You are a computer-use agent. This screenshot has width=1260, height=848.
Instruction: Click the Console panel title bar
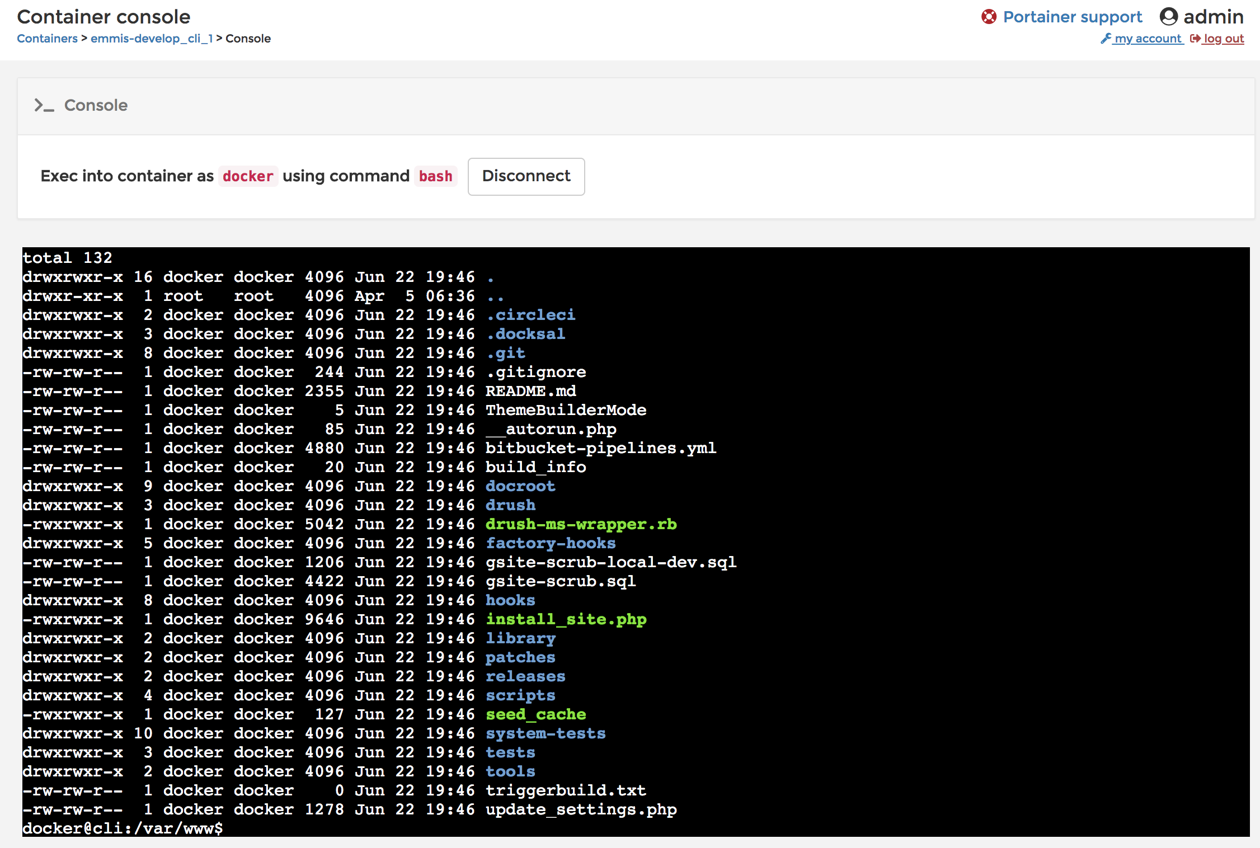[96, 105]
